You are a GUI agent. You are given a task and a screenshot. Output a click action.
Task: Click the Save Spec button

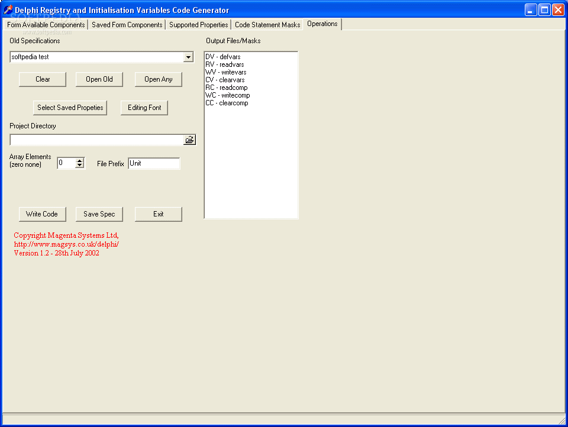coord(99,214)
